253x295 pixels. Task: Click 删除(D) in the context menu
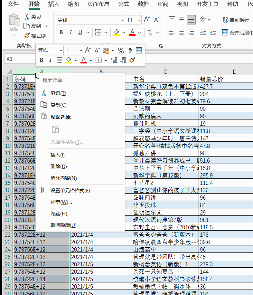tap(58, 167)
